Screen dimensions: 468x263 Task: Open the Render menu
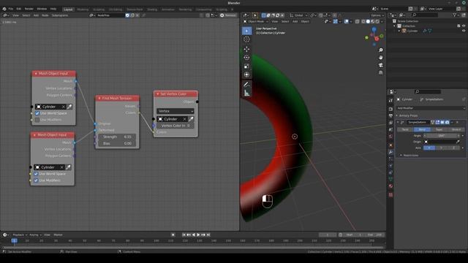pos(29,9)
